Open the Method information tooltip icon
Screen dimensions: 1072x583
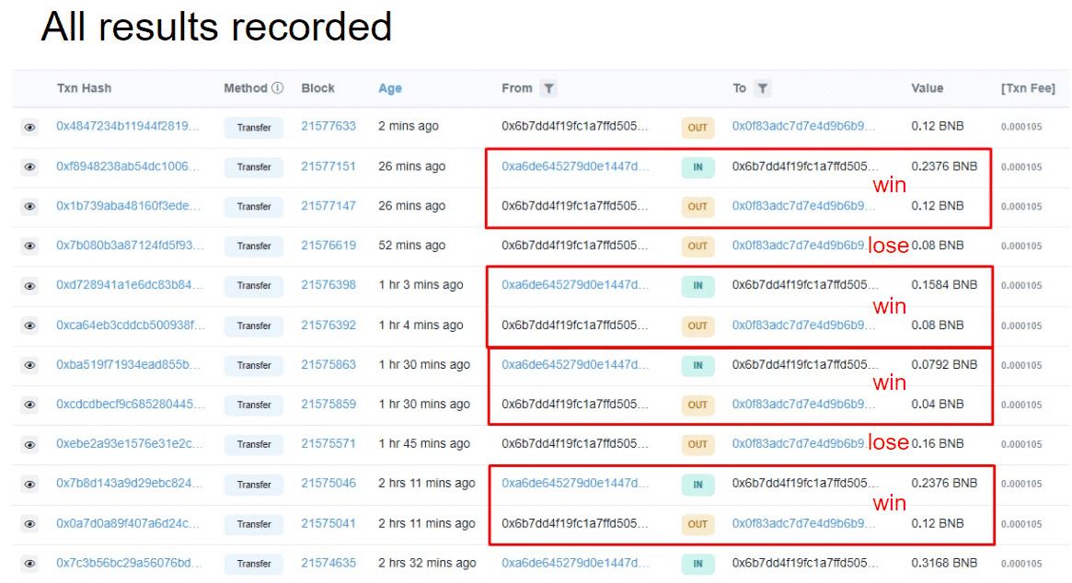[x=276, y=88]
